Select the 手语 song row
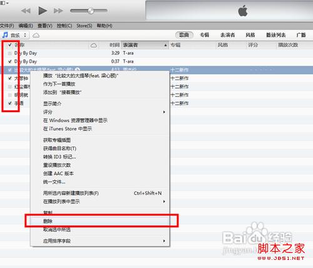 (156, 103)
